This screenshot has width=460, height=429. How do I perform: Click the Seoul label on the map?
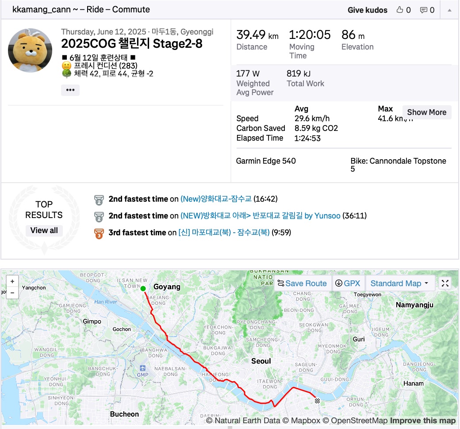261,361
